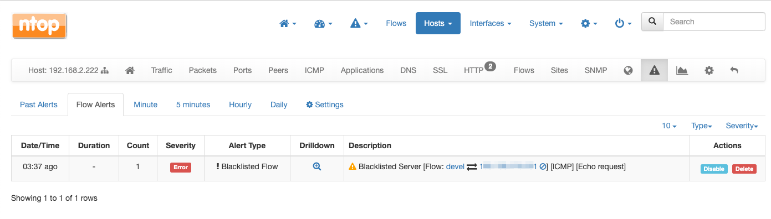Click the Disable action button

tap(714, 169)
